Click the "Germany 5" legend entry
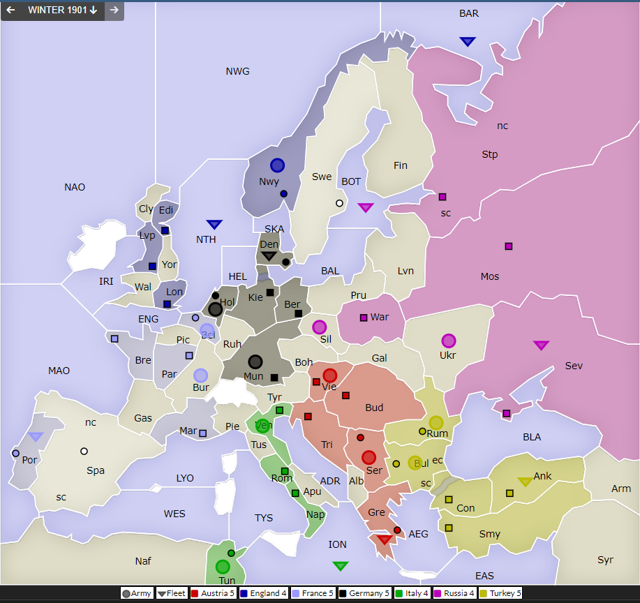This screenshot has width=640, height=603. click(364, 593)
